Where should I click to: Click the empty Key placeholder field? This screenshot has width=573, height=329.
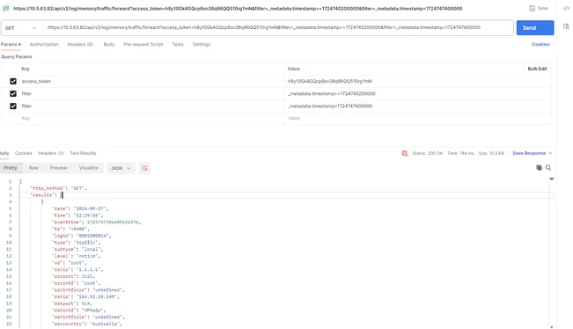pyautogui.click(x=151, y=118)
